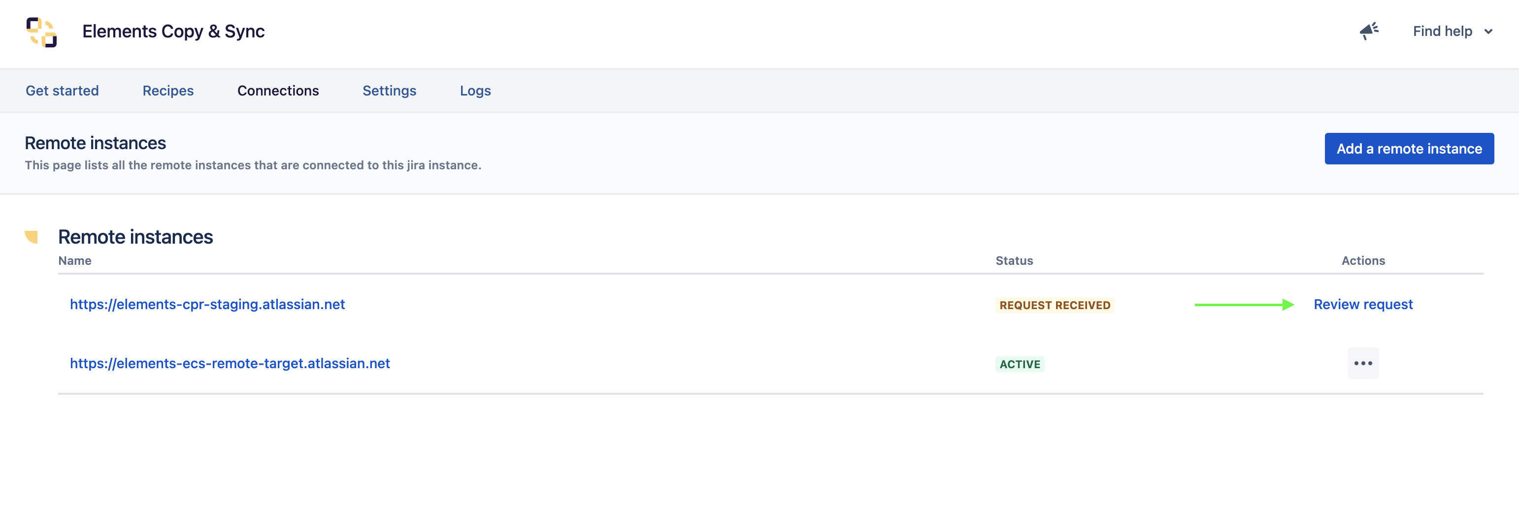Open the three-dots actions menu

(x=1363, y=364)
